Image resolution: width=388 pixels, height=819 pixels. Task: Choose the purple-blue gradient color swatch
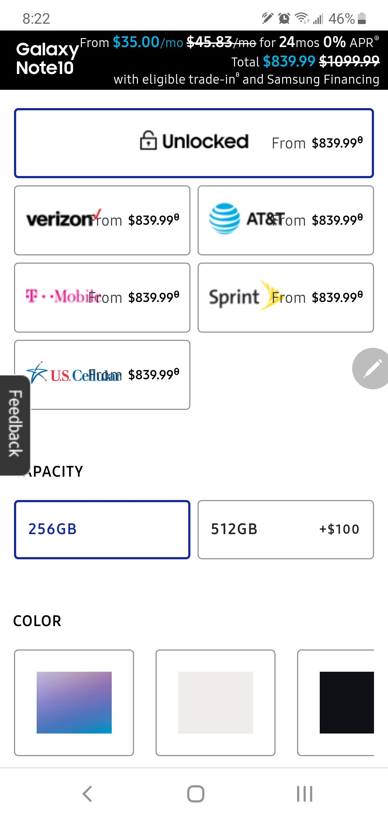click(74, 703)
